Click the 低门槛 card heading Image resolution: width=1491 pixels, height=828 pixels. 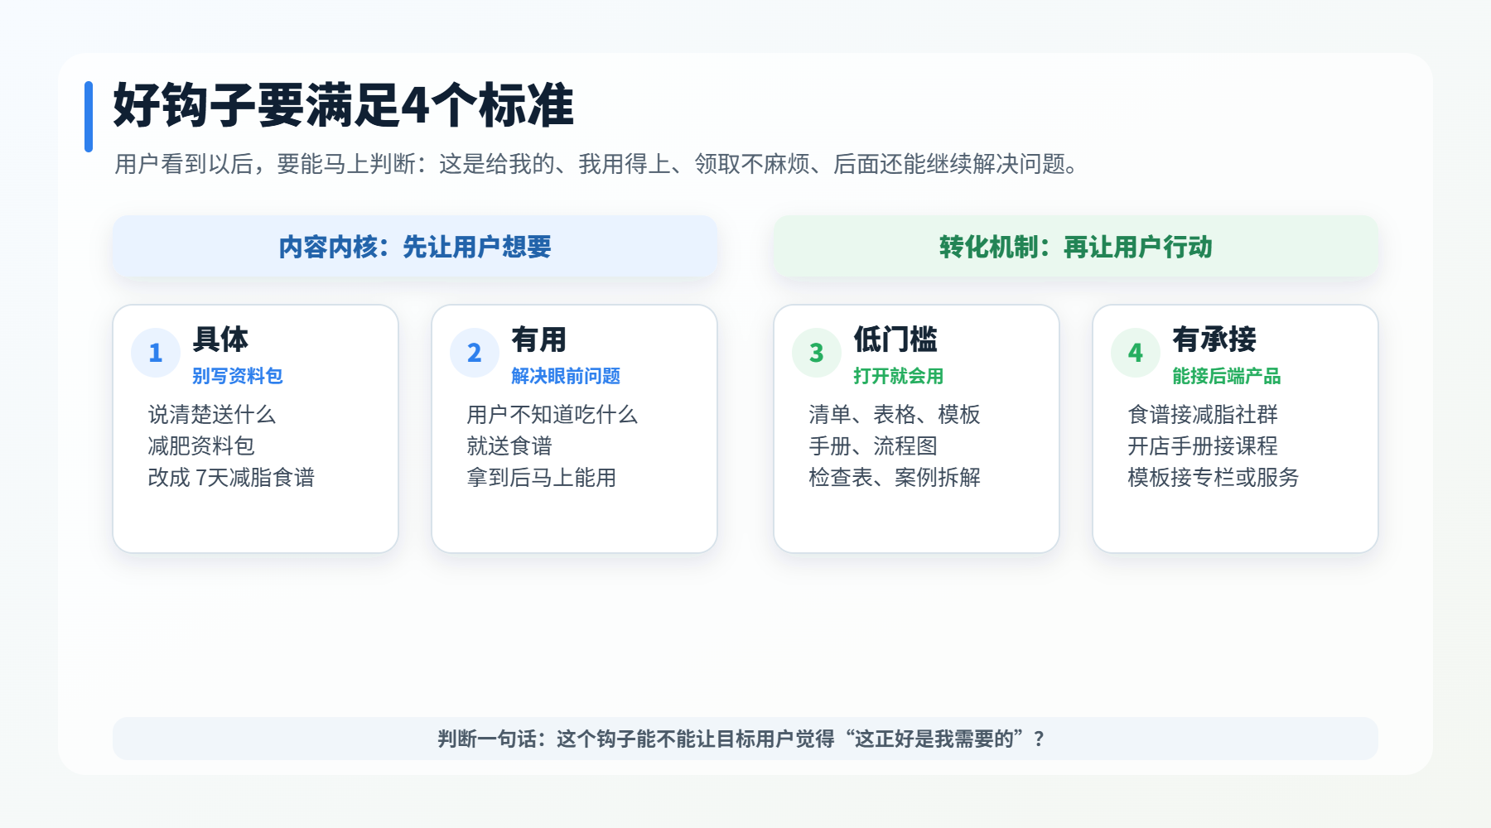coord(895,339)
